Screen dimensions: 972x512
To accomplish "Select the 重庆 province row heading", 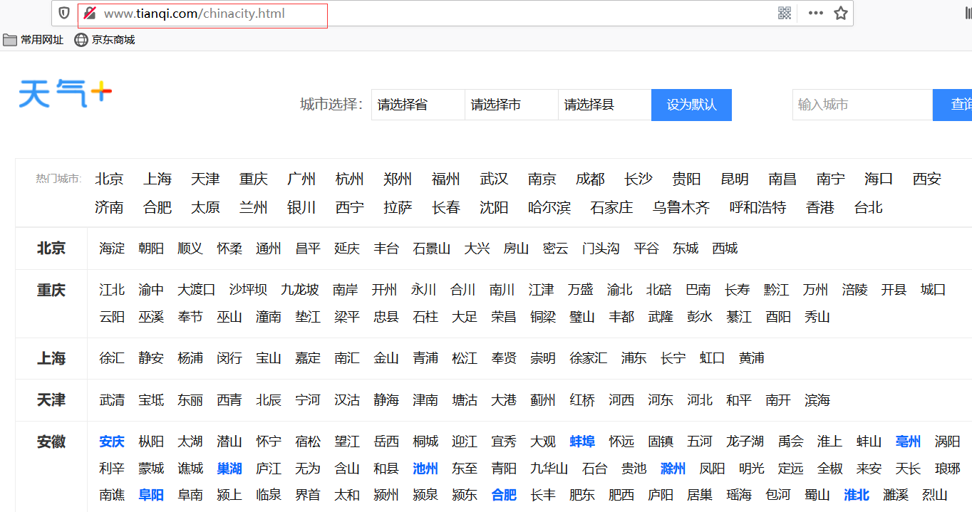I will tap(51, 290).
